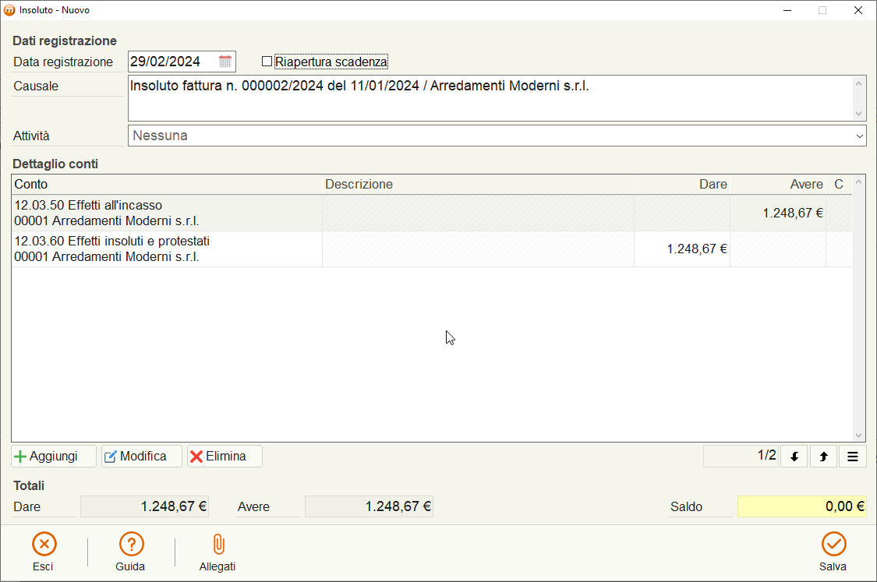Click Aggiungi to add an account row

(54, 457)
